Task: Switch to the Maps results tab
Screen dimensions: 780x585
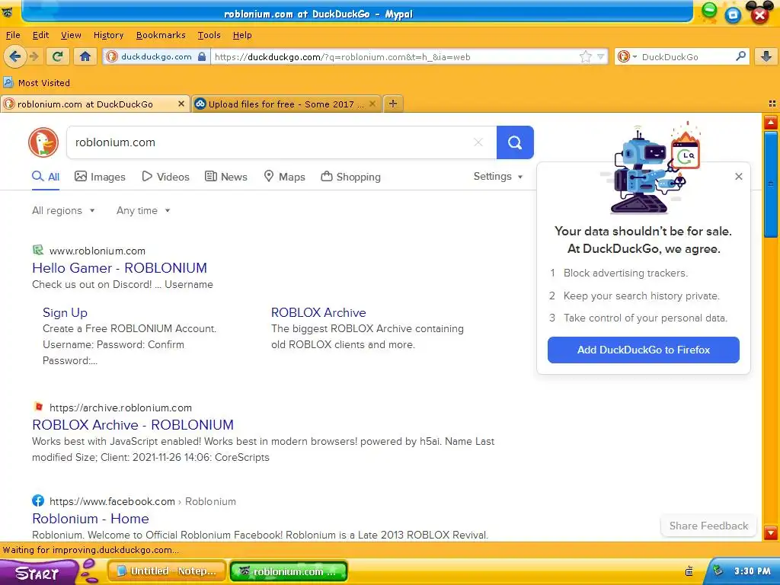Action: (284, 177)
